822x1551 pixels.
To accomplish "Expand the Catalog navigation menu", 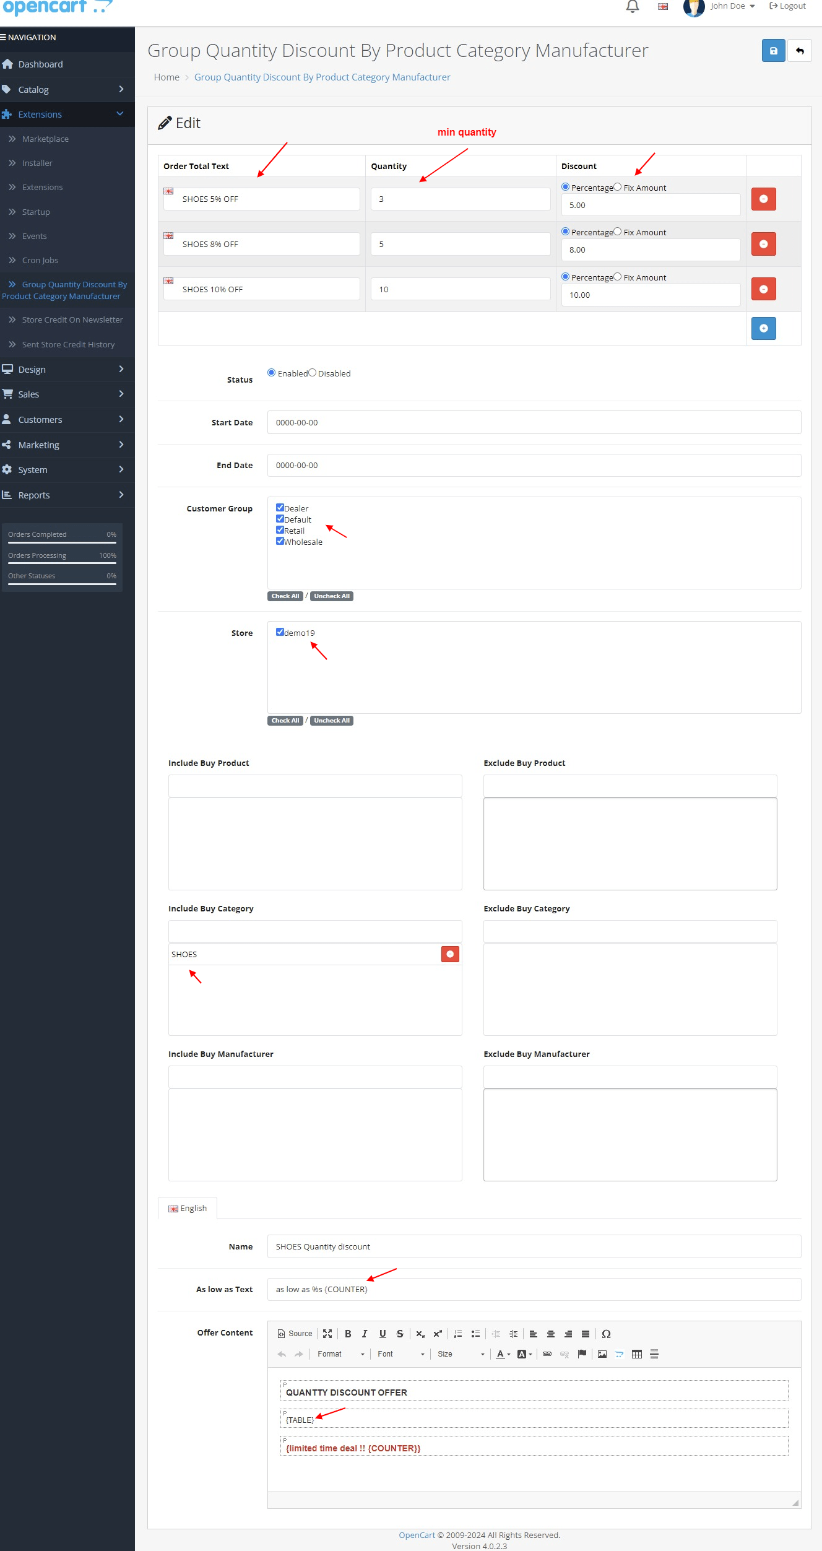I will click(67, 90).
